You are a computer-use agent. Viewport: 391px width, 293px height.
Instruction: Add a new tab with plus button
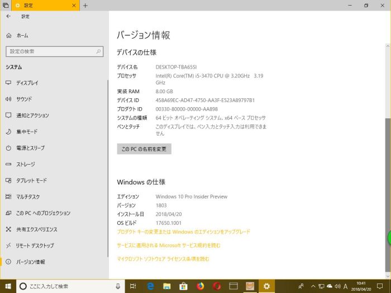pos(85,6)
